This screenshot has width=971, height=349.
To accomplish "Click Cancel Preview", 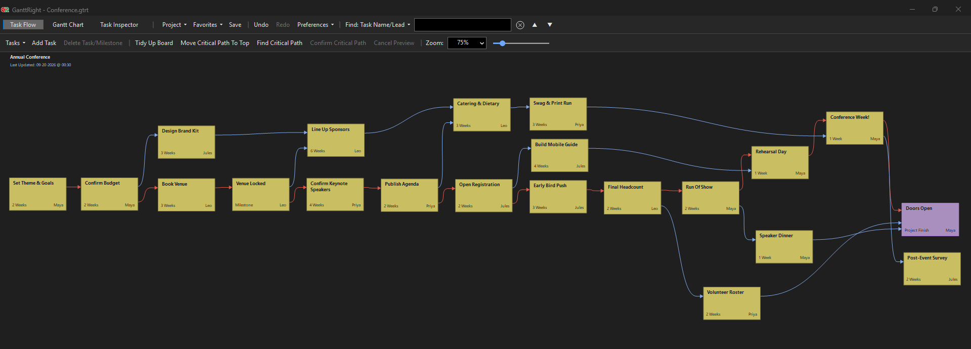I will point(394,43).
